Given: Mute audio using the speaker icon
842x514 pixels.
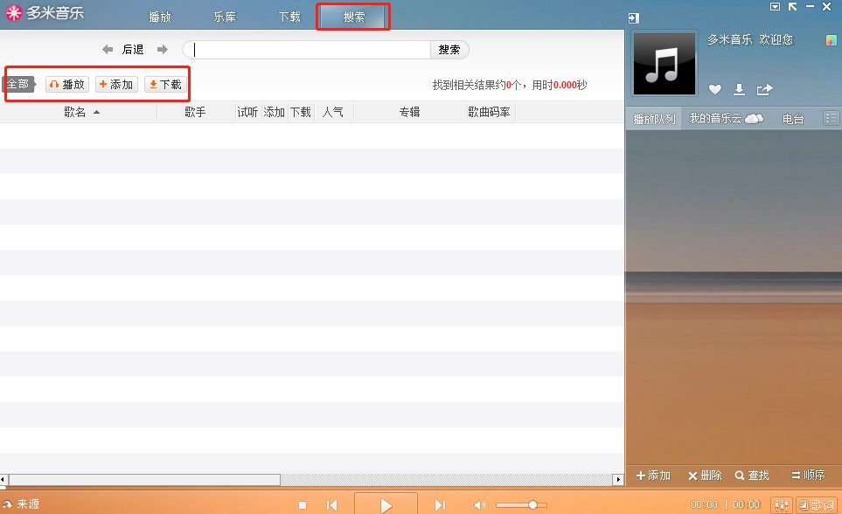Looking at the screenshot, I should 479,505.
